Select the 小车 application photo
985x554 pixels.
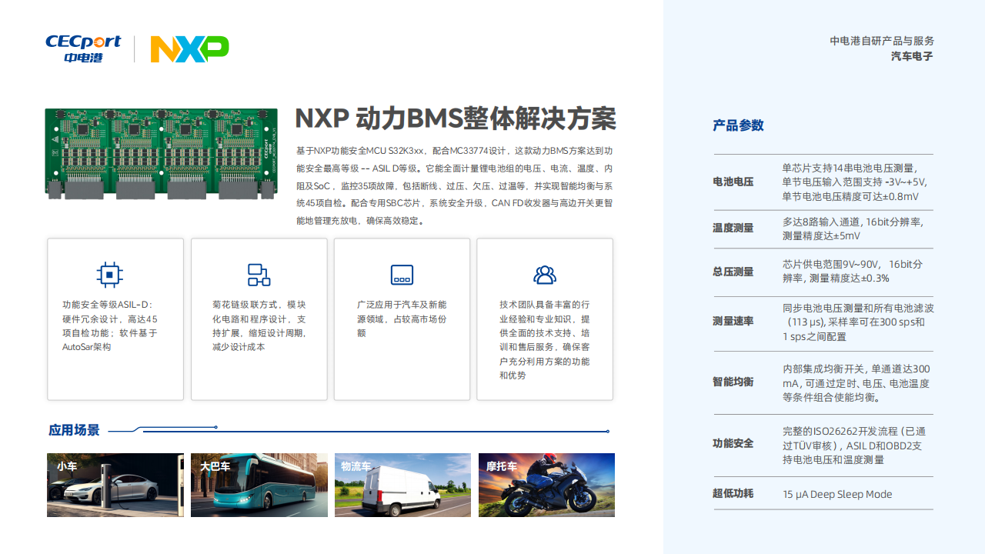[x=115, y=485]
